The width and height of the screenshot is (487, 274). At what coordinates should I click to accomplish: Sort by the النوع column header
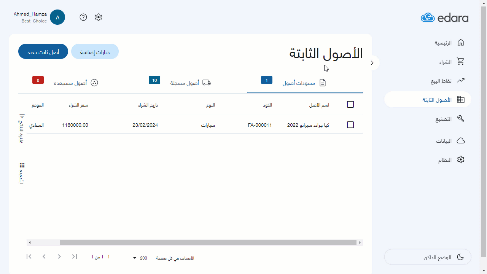click(211, 105)
